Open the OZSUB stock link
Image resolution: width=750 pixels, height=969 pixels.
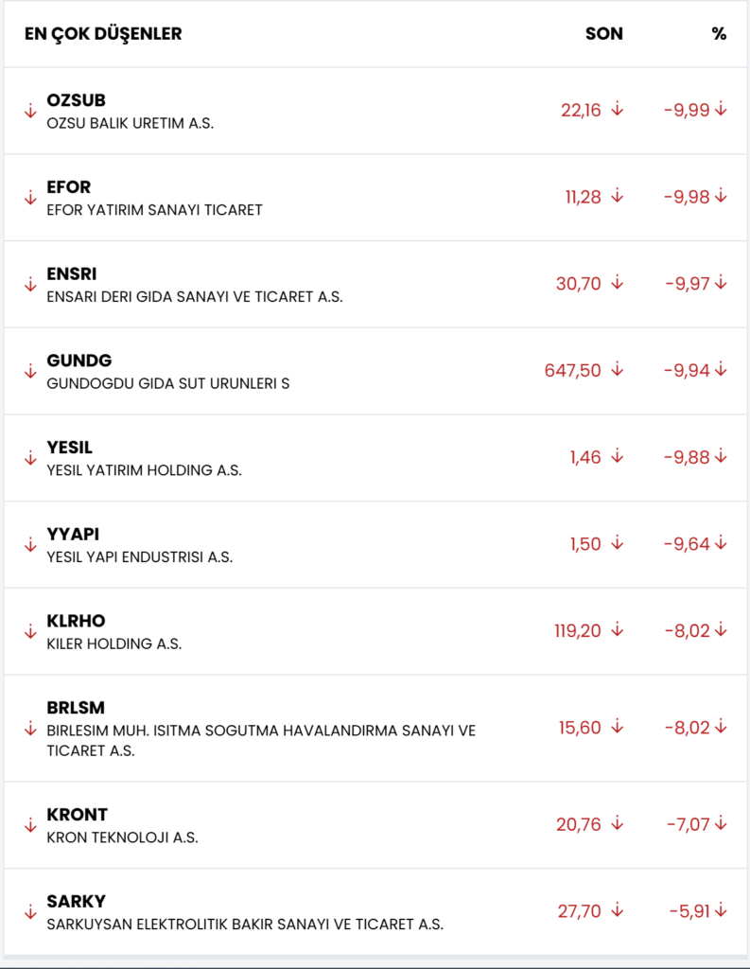pyautogui.click(x=76, y=100)
